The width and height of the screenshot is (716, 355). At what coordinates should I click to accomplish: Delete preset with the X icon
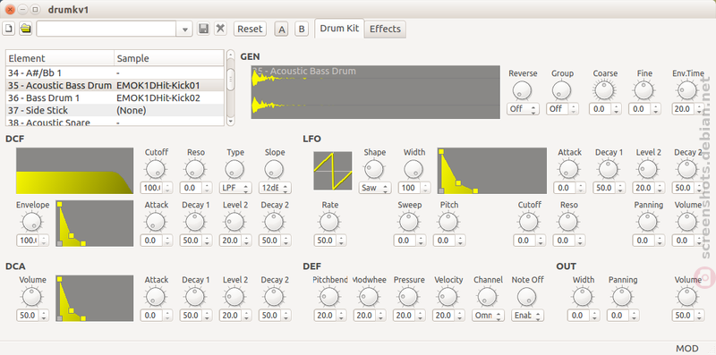(x=220, y=29)
